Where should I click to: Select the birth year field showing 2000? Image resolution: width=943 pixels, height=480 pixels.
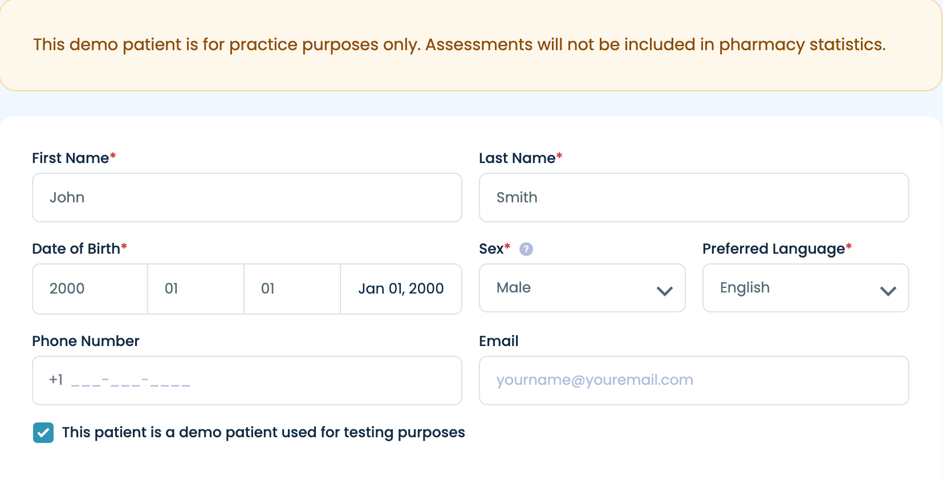tap(90, 289)
